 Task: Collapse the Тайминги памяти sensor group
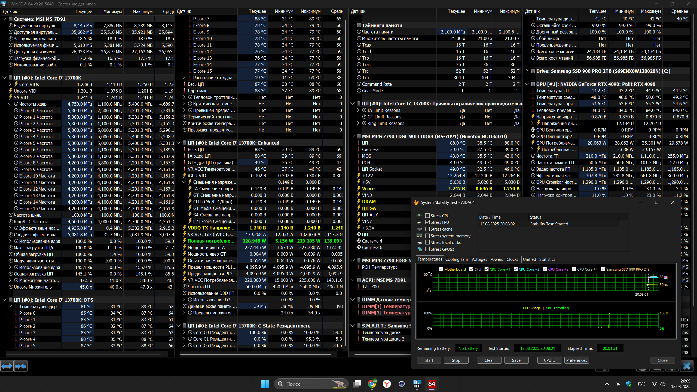click(353, 25)
